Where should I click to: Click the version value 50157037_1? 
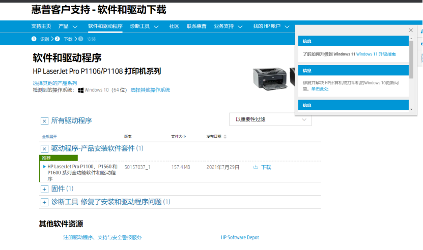[137, 167]
